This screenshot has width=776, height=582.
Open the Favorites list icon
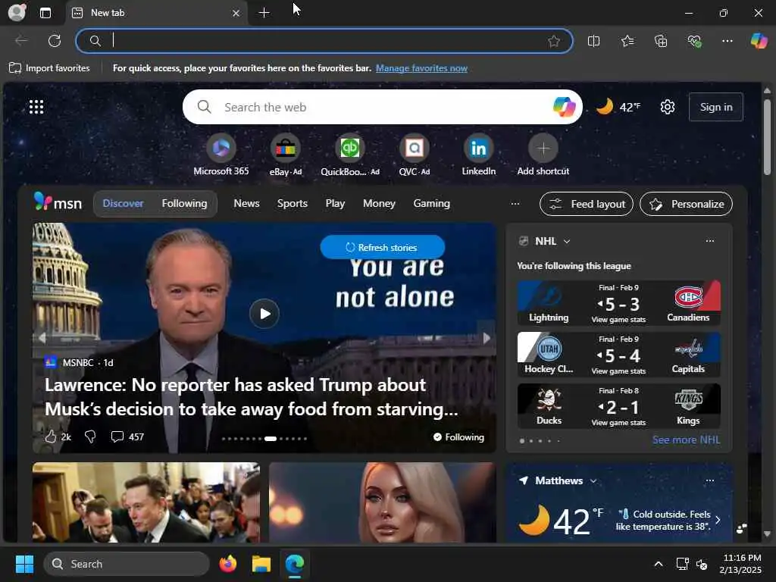[x=627, y=41]
